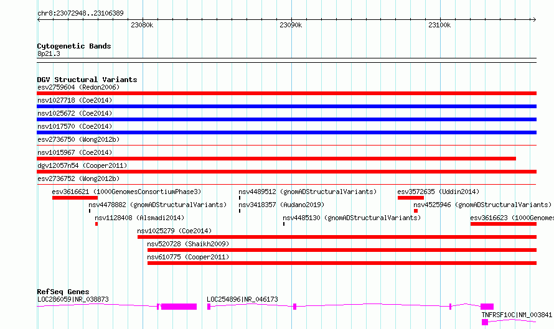The width and height of the screenshot is (554, 329).
Task: Open LOC254896|NR_046173 gene label
Action: tap(242, 299)
